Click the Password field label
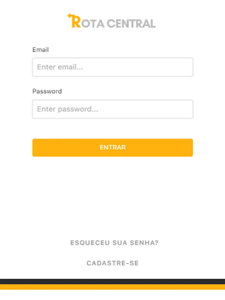Screen dimensions: 225x300 (47, 91)
